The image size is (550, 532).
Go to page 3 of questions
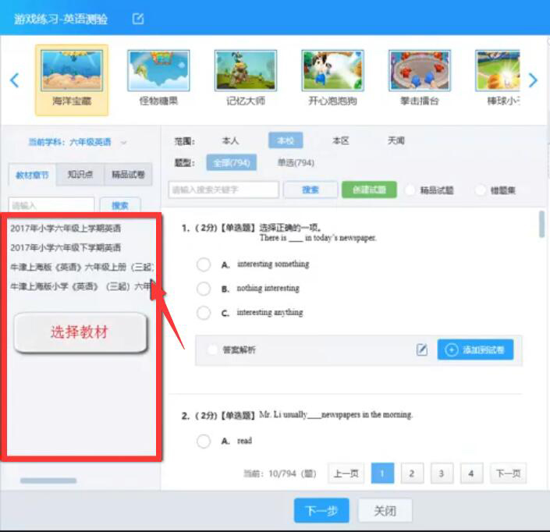(442, 473)
